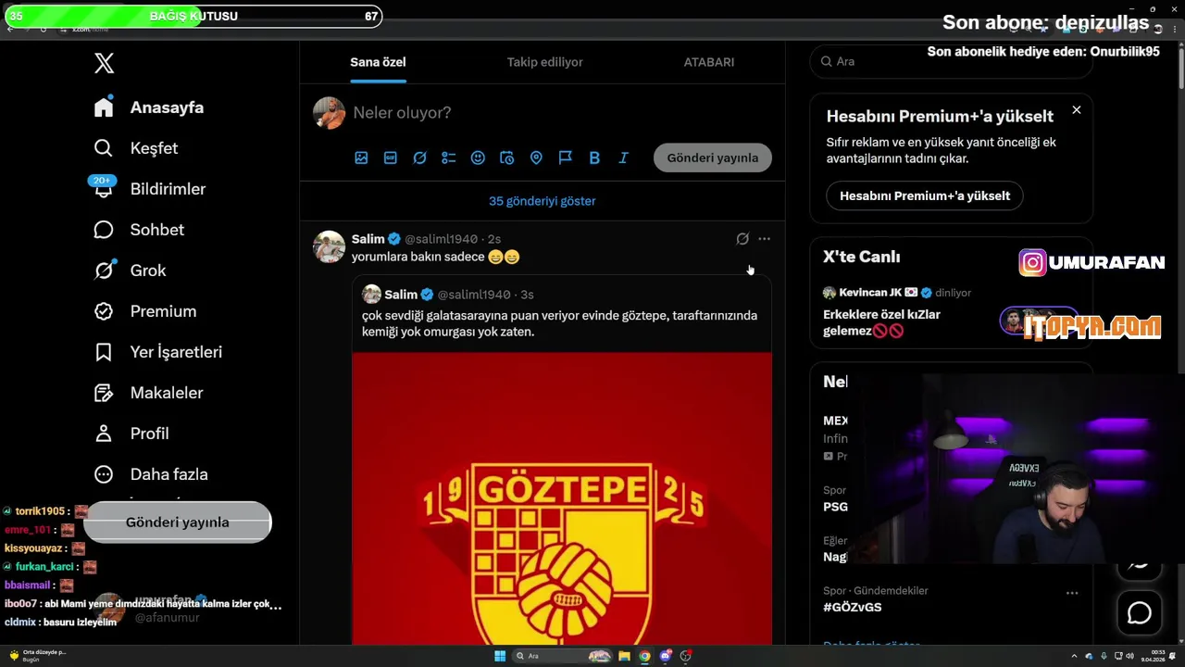The height and width of the screenshot is (667, 1185).
Task: Toggle bold formatting in the composer
Action: 594,158
